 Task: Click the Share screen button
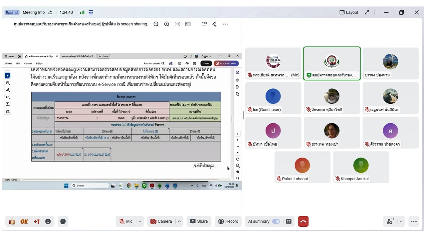click(x=199, y=221)
